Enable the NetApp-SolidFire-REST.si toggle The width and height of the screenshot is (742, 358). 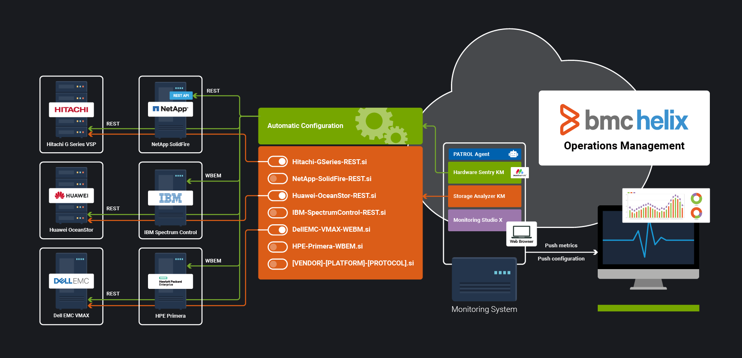tap(277, 179)
